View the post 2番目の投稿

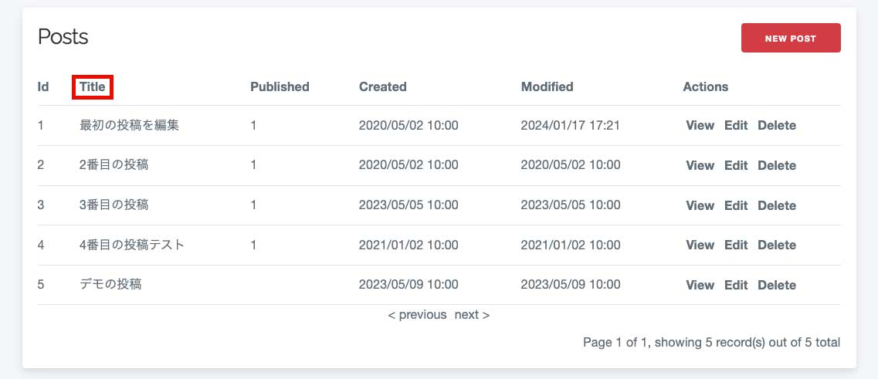click(x=700, y=166)
